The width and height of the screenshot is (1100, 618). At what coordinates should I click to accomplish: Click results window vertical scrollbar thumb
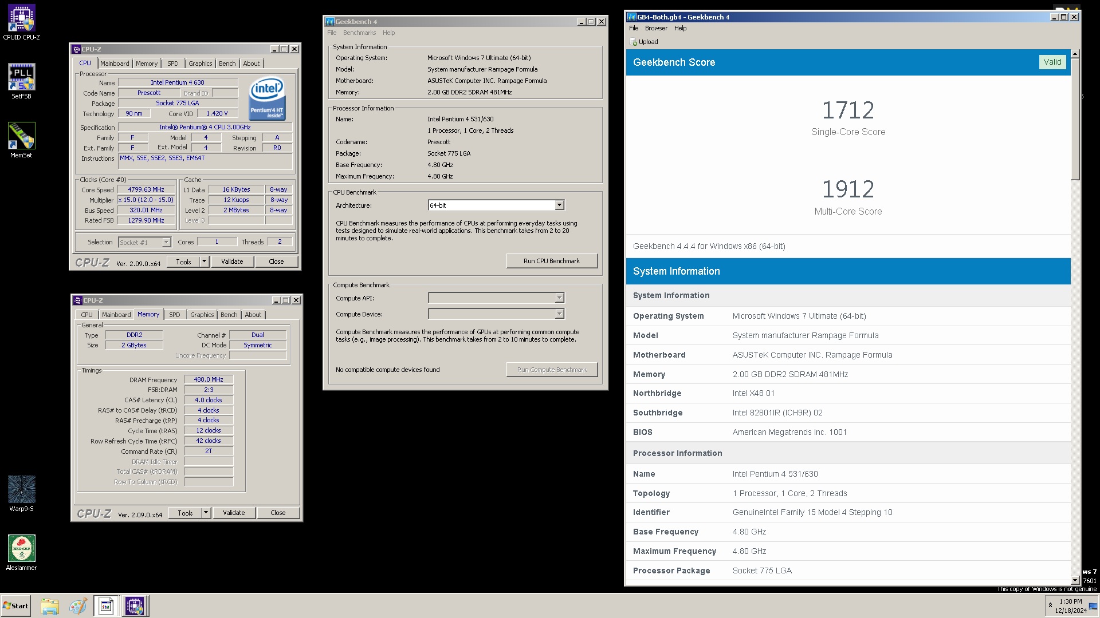(x=1075, y=118)
